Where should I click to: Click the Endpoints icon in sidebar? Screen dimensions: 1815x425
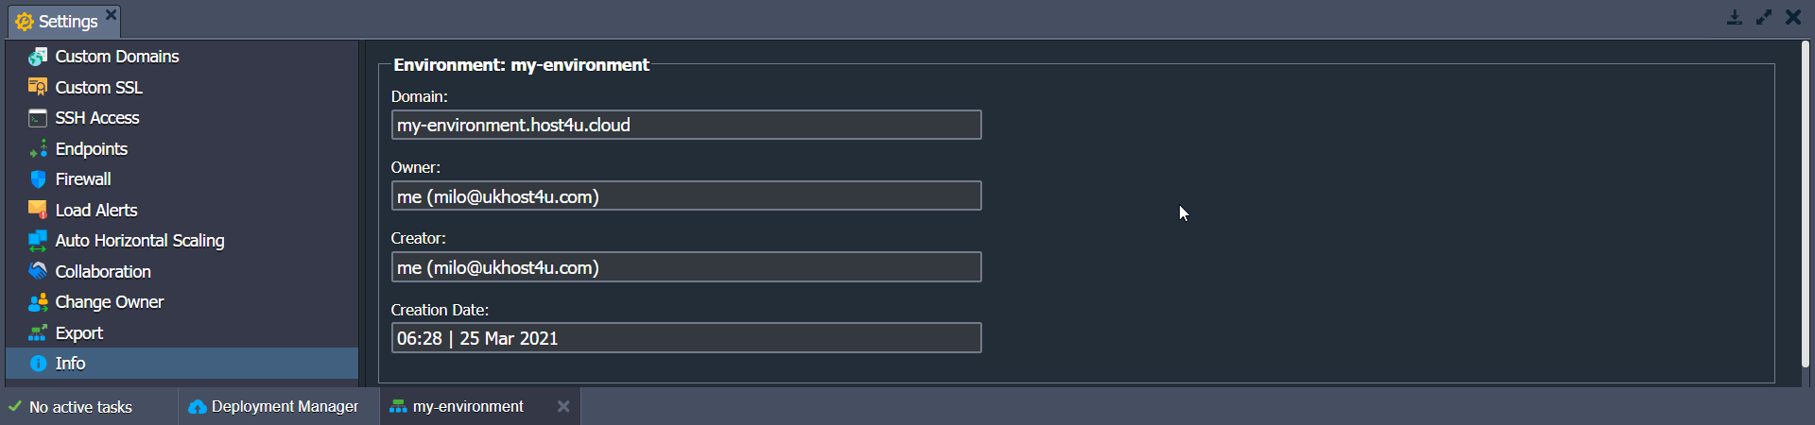[38, 149]
